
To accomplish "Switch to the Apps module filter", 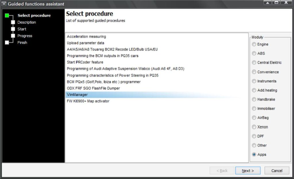I will click(x=254, y=154).
